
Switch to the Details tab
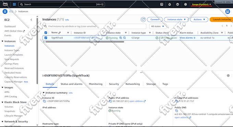pyautogui.click(x=50, y=84)
